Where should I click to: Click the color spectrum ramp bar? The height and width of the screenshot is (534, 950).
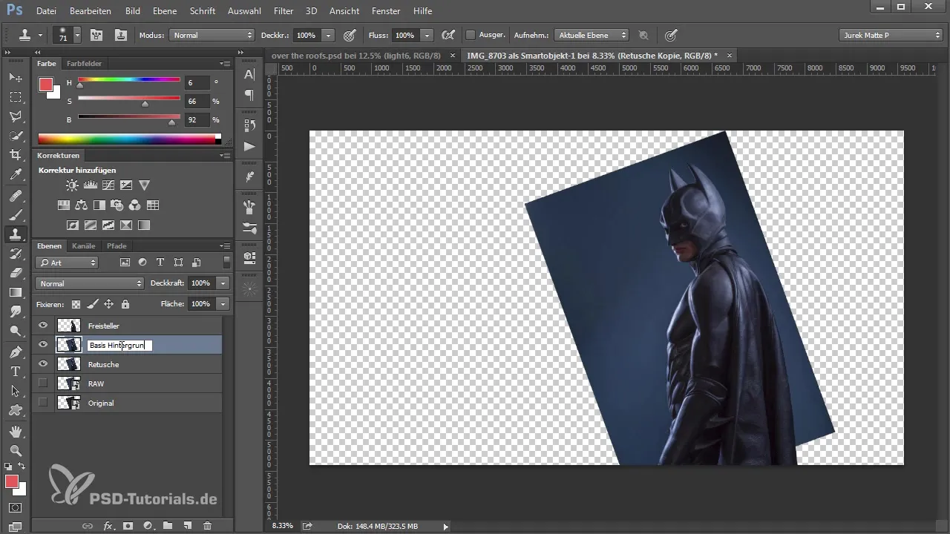tap(129, 139)
